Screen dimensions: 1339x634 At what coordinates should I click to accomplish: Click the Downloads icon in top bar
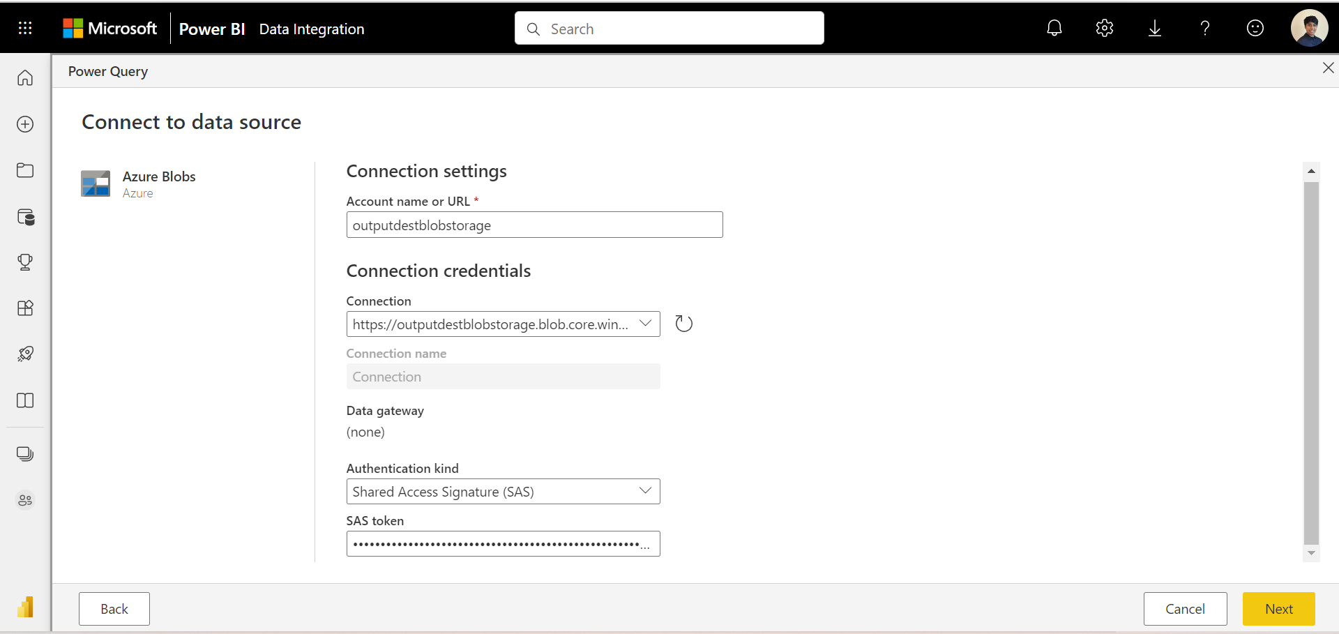(1155, 28)
